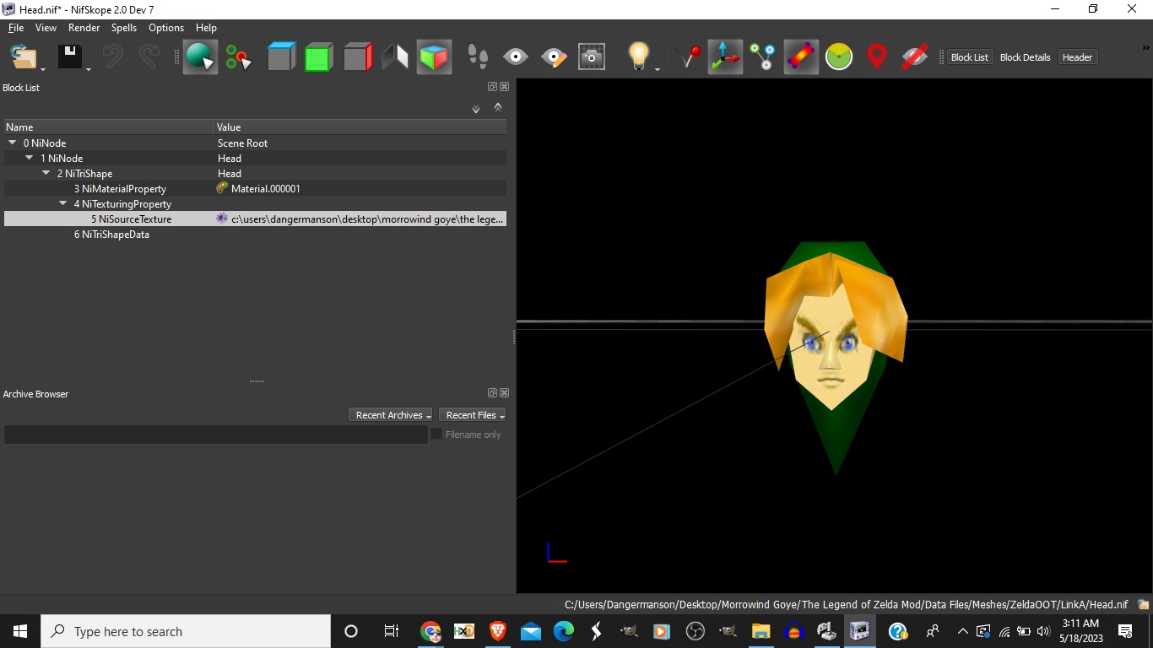
Task: Close the Archive Browser panel
Action: pos(505,393)
